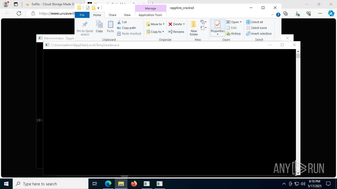
Task: Open Microsoft Edge from taskbar
Action: 108,184
